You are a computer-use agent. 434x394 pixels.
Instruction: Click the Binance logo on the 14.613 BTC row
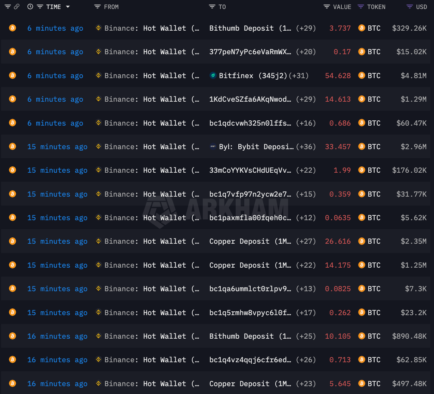[98, 99]
